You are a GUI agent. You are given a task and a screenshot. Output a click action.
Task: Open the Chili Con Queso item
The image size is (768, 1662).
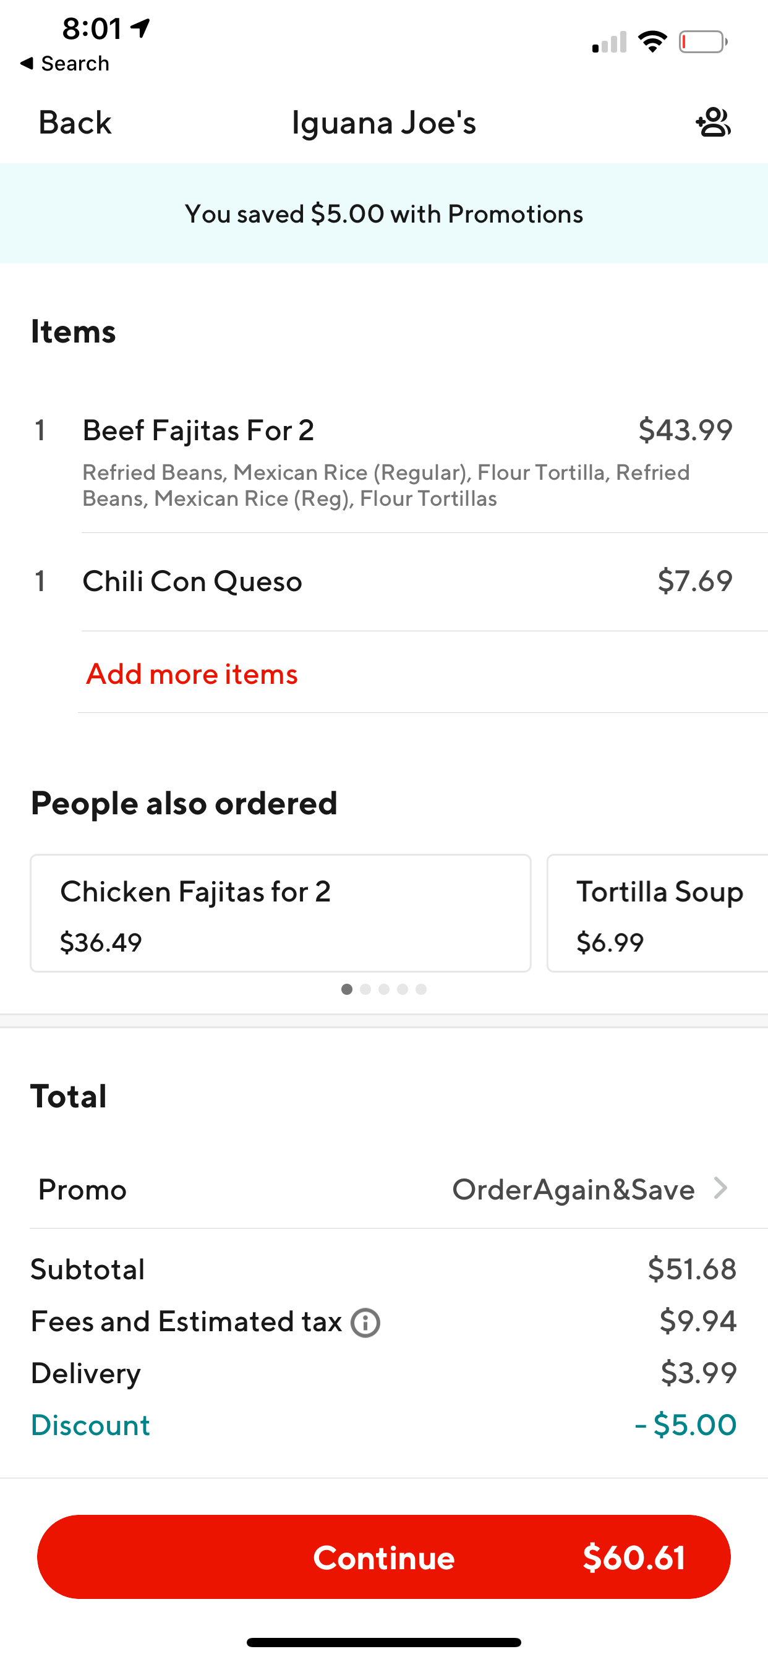[192, 581]
